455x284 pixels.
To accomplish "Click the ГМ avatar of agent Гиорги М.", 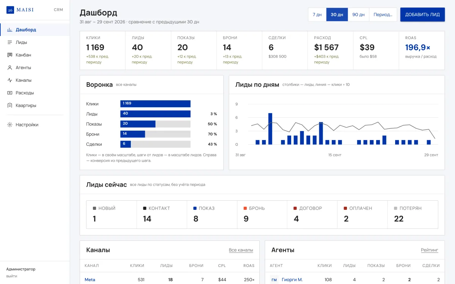I will click(274, 280).
